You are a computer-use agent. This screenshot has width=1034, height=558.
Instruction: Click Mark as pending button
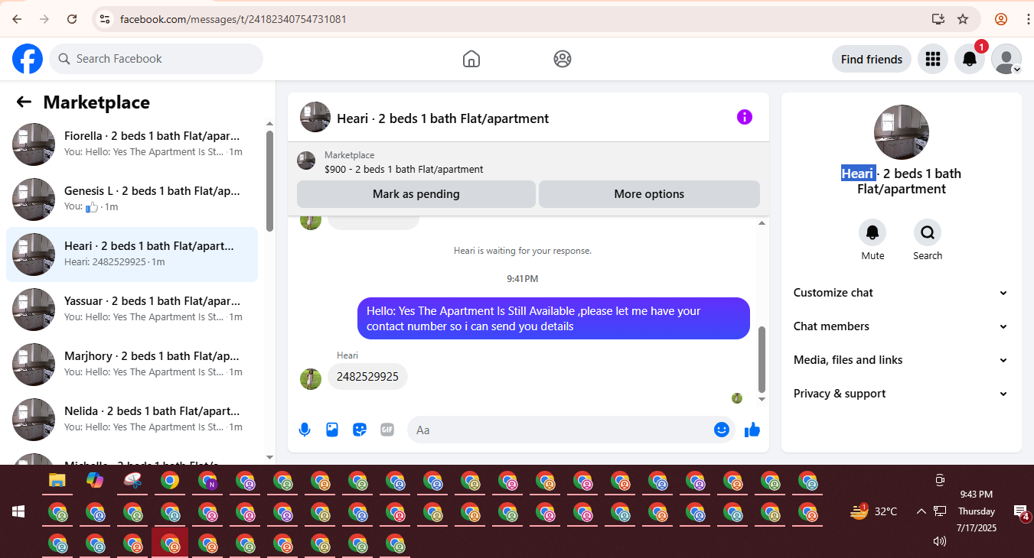point(416,194)
